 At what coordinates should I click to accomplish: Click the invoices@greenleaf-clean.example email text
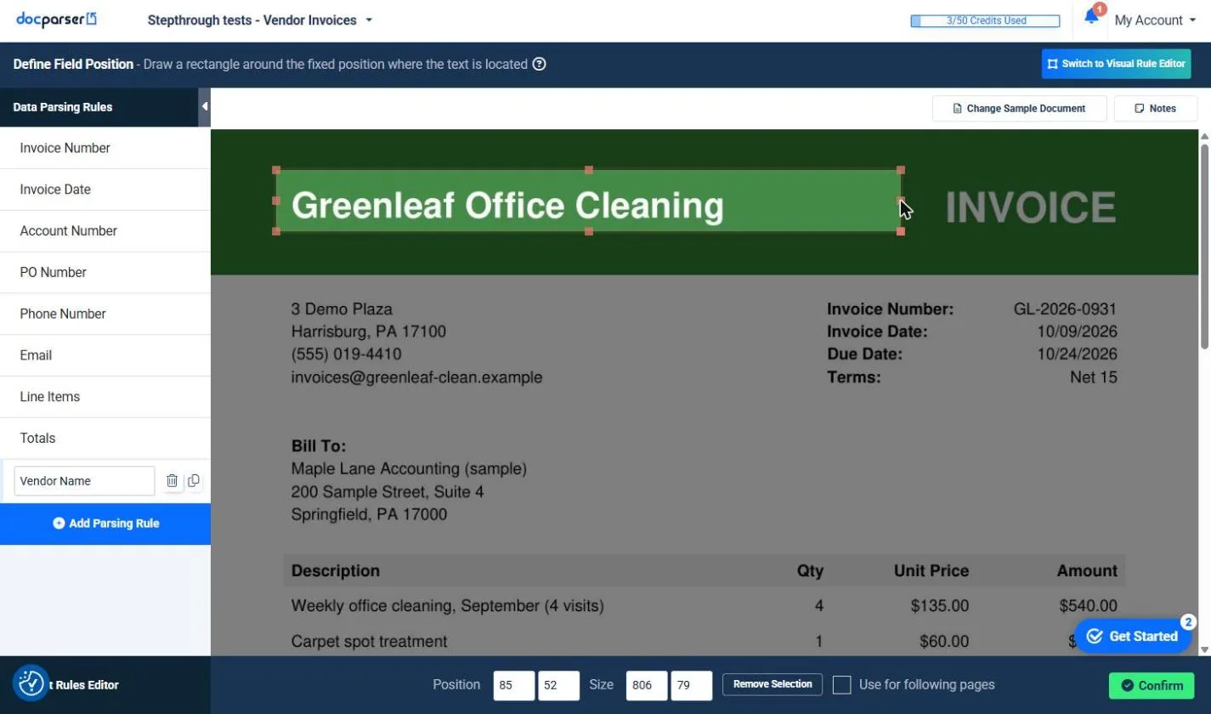click(416, 377)
